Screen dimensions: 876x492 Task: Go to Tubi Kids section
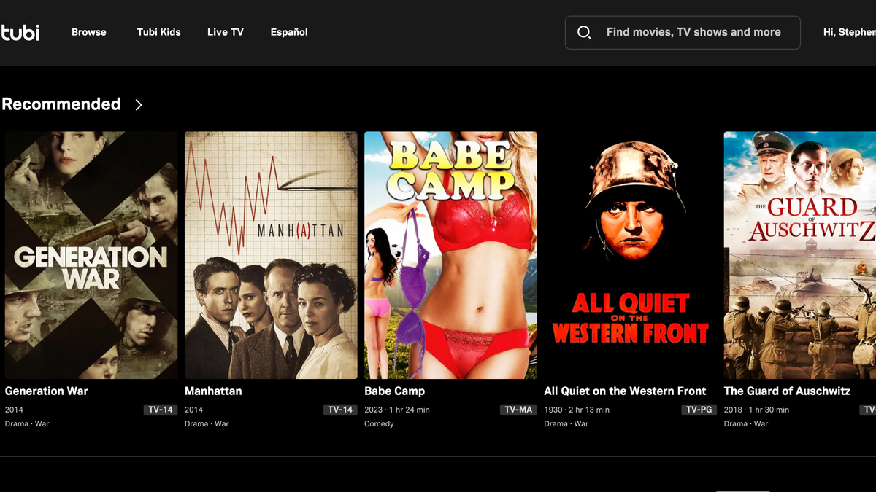[158, 32]
